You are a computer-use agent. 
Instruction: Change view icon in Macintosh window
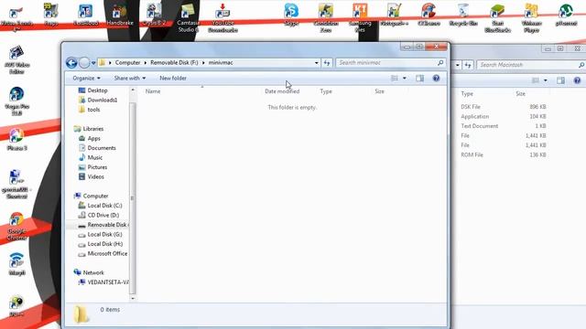click(535, 80)
